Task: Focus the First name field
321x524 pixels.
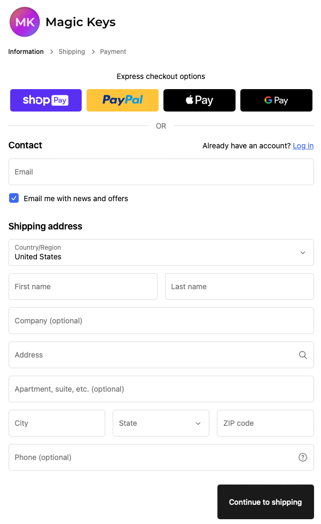Action: point(83,287)
